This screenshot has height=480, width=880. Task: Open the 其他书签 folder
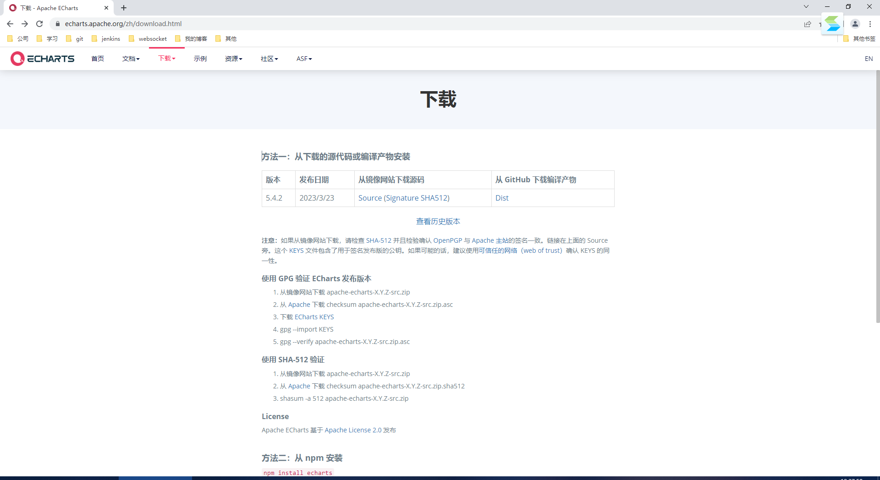click(x=859, y=38)
